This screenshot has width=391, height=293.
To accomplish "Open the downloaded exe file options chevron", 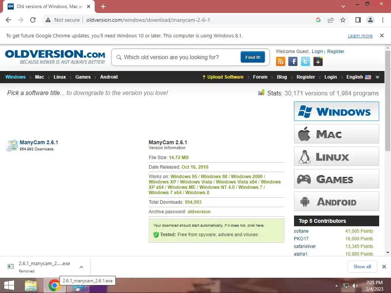I will click(81, 267).
